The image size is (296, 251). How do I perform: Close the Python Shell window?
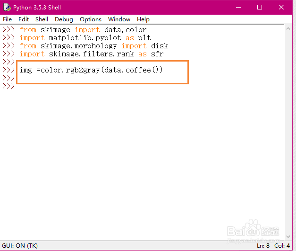pyautogui.click(x=281, y=7)
